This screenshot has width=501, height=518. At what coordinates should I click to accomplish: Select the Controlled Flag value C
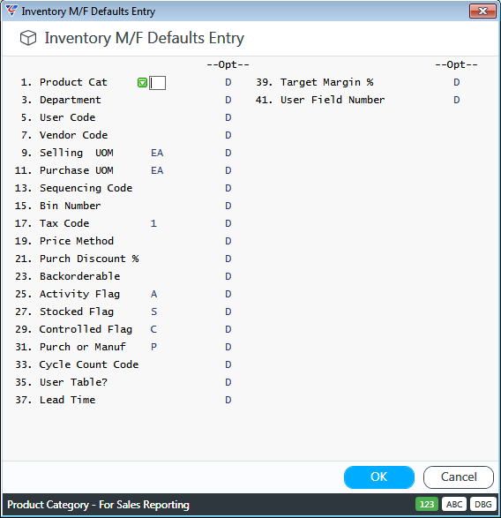[x=153, y=329]
